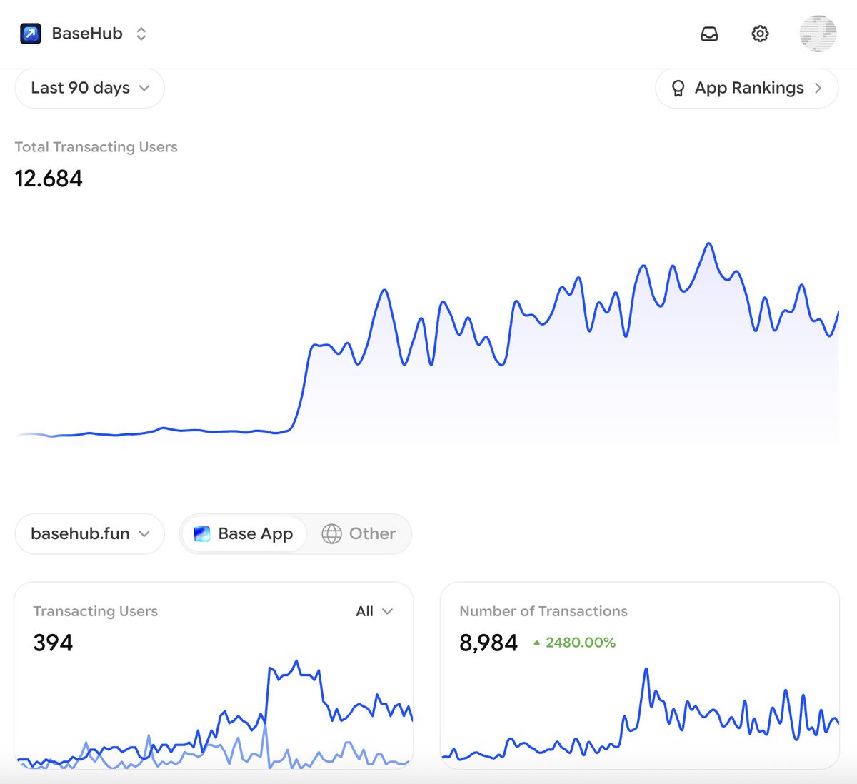This screenshot has height=784, width=857.
Task: Click the BaseHub project name
Action: 87,34
